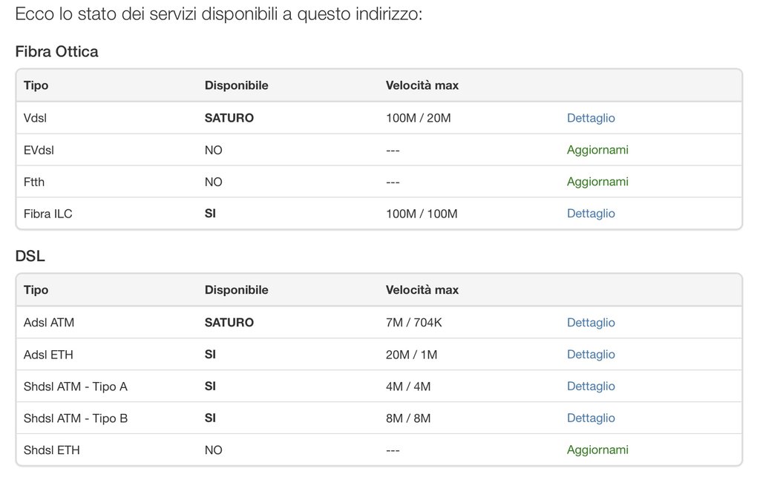Open Dettaglio for Fibra ILC
760x480 pixels.
click(591, 214)
